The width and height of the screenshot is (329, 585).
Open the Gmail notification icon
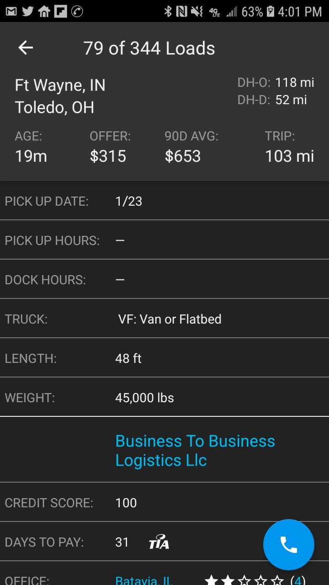coord(11,11)
